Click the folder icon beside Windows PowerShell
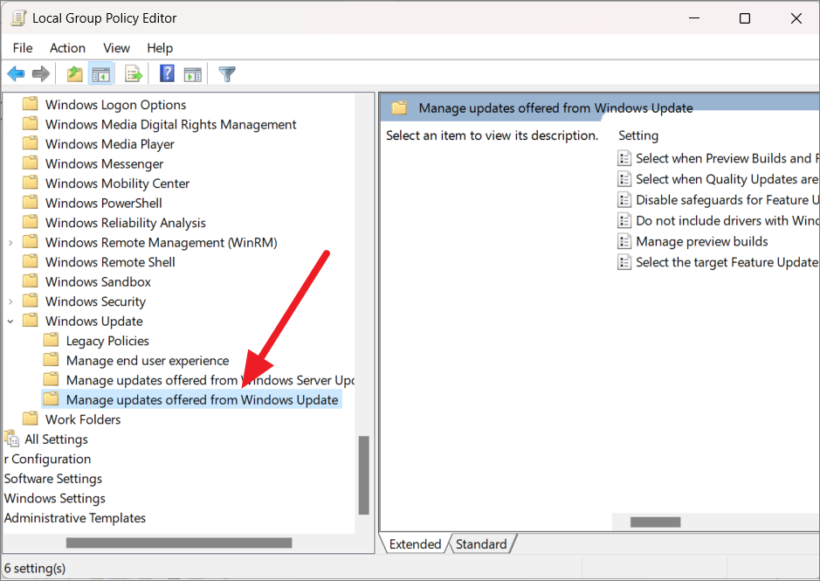The height and width of the screenshot is (581, 820). click(31, 202)
